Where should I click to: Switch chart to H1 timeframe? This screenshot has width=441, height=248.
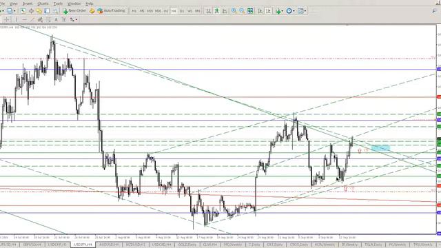click(x=166, y=11)
